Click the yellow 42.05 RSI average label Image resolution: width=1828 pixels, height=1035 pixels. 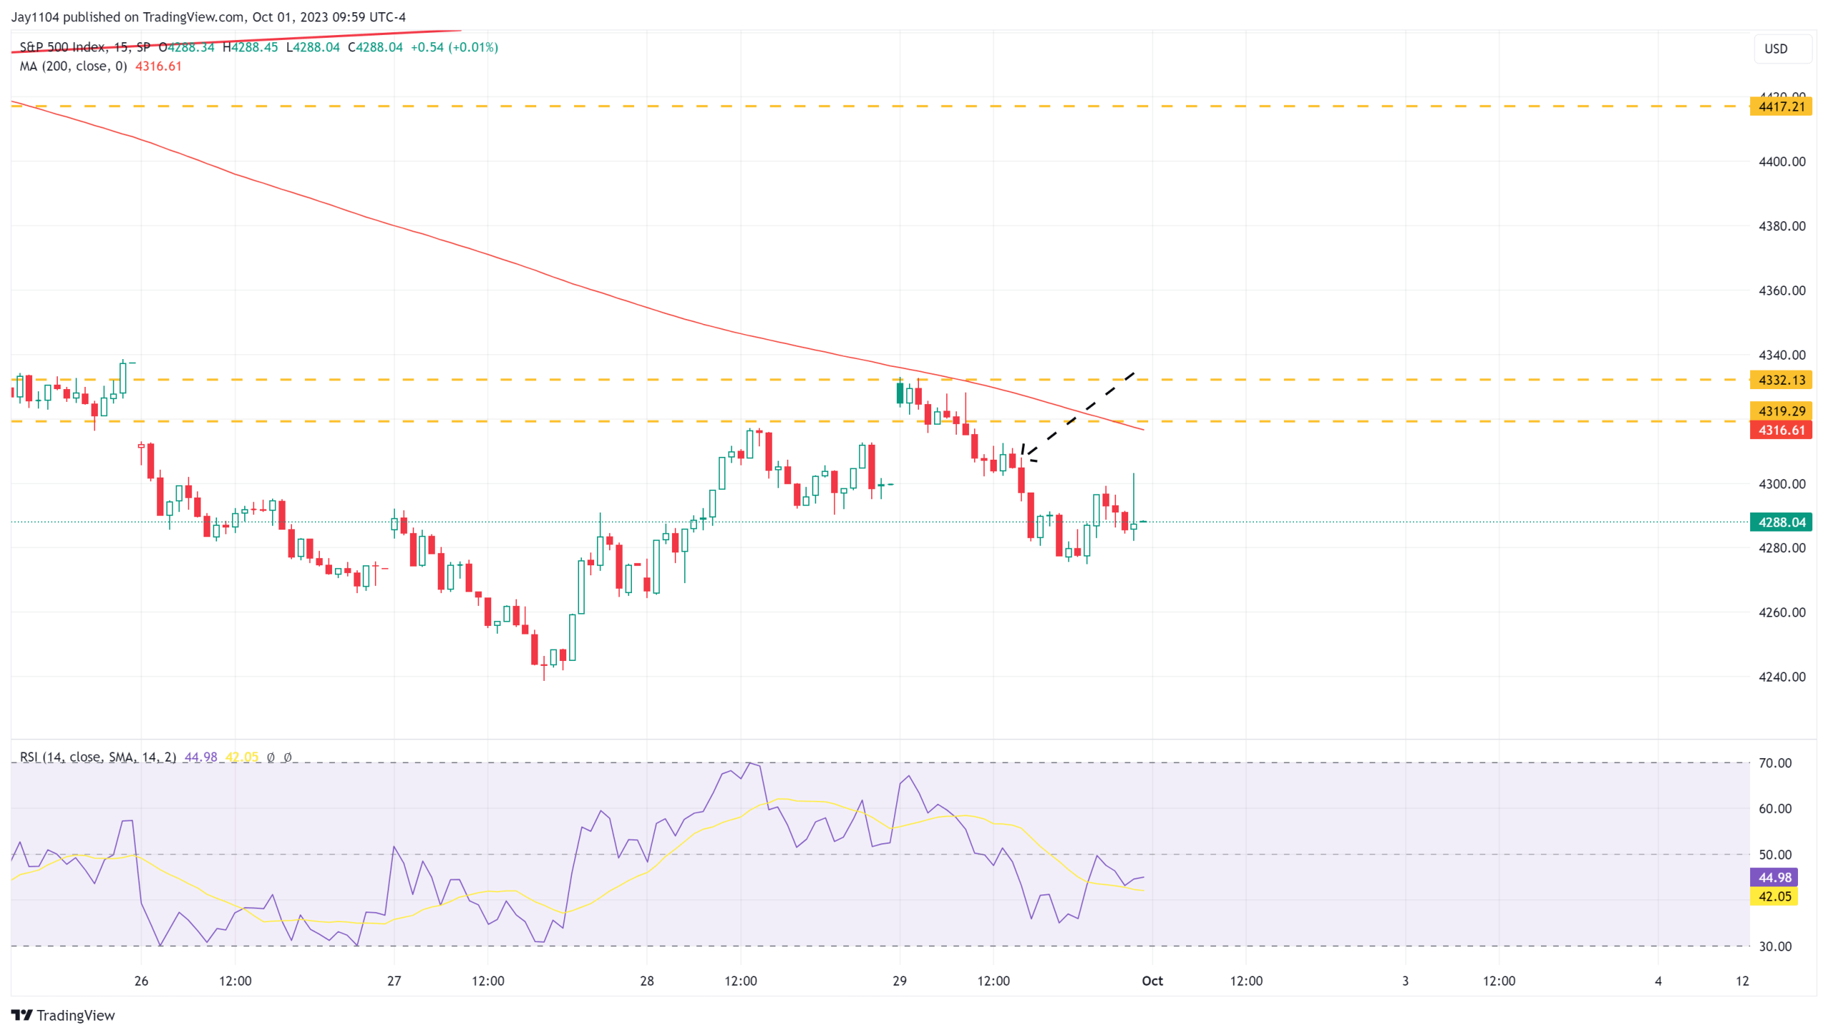(x=1774, y=897)
